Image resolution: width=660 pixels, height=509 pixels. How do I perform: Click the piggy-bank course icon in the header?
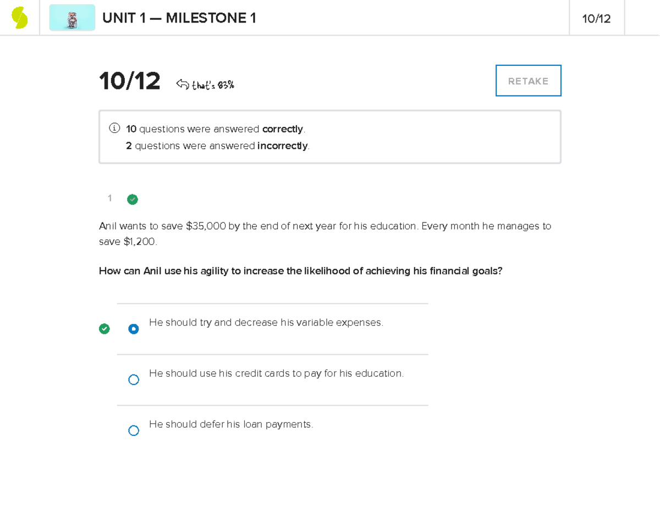[x=72, y=18]
